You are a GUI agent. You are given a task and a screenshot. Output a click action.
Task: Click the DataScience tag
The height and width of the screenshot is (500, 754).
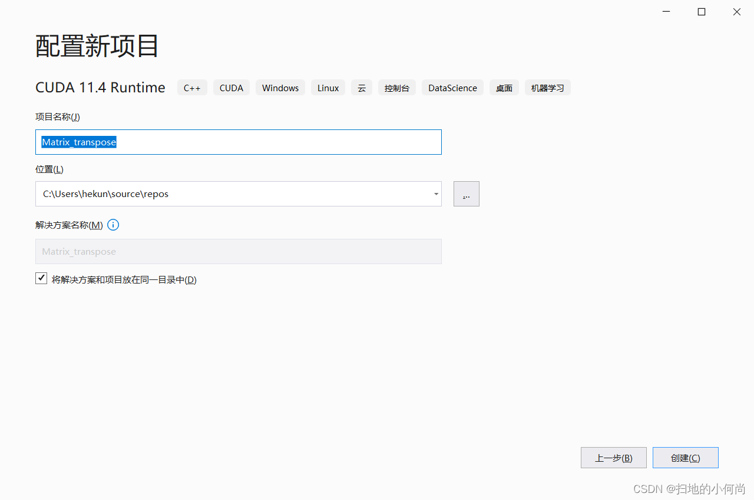pos(452,88)
